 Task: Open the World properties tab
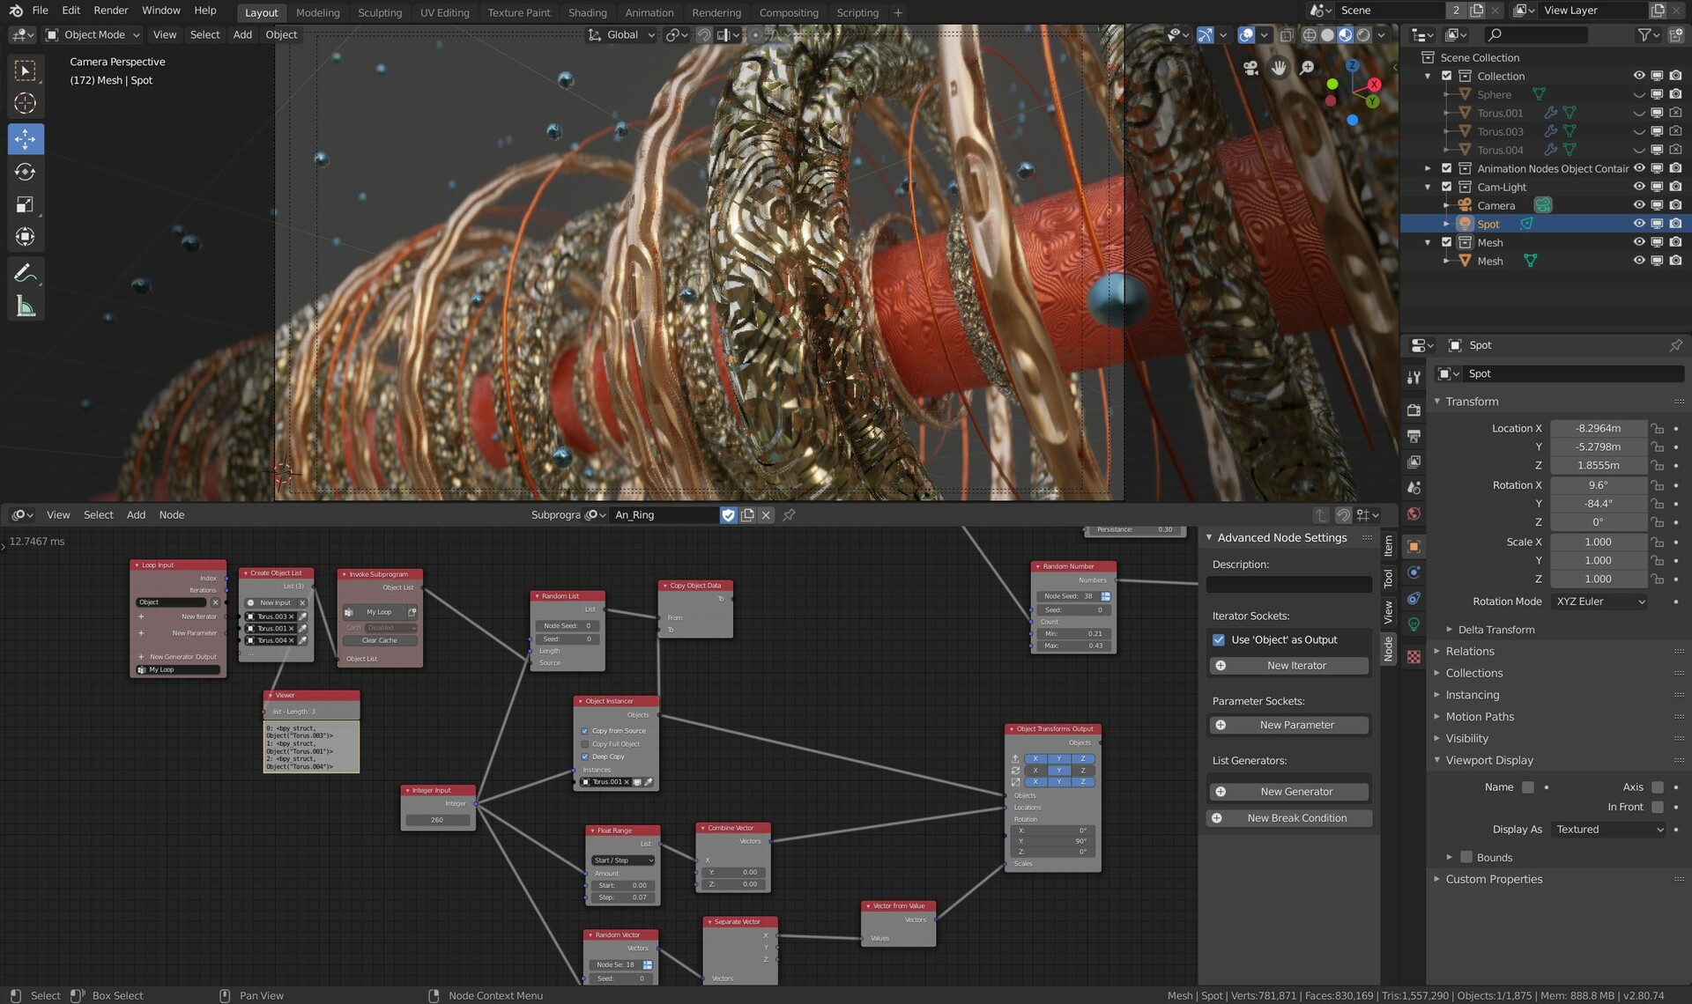[x=1414, y=513]
